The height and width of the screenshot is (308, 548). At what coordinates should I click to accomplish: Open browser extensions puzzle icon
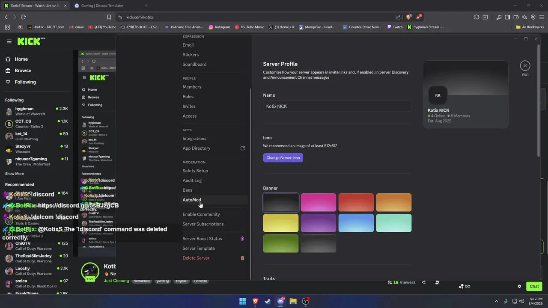pos(477,17)
